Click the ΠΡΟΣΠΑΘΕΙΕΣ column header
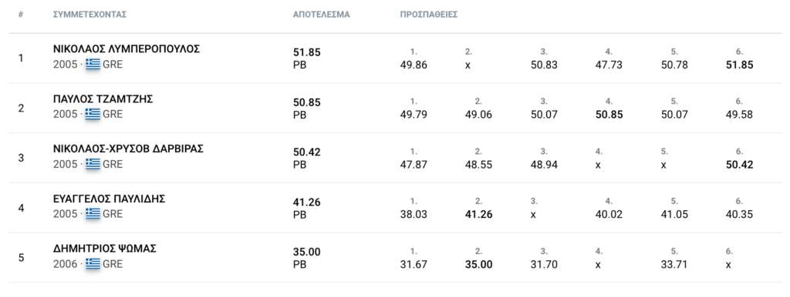 coord(429,15)
